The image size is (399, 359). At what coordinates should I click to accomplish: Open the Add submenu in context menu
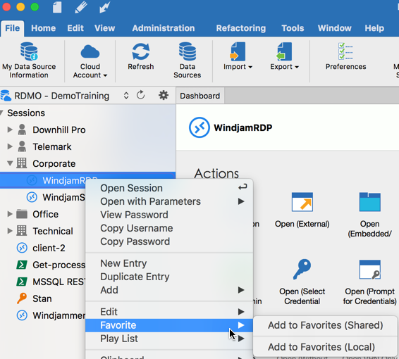click(169, 290)
